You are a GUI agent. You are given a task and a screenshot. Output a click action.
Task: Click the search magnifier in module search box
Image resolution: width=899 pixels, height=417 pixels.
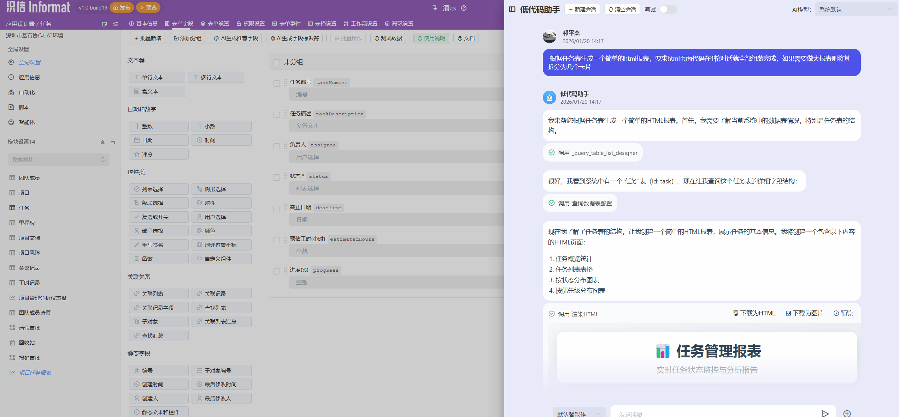coord(103,160)
